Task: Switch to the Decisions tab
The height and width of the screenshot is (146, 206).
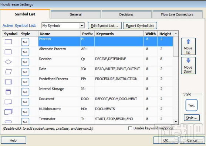Action: pyautogui.click(x=126, y=14)
